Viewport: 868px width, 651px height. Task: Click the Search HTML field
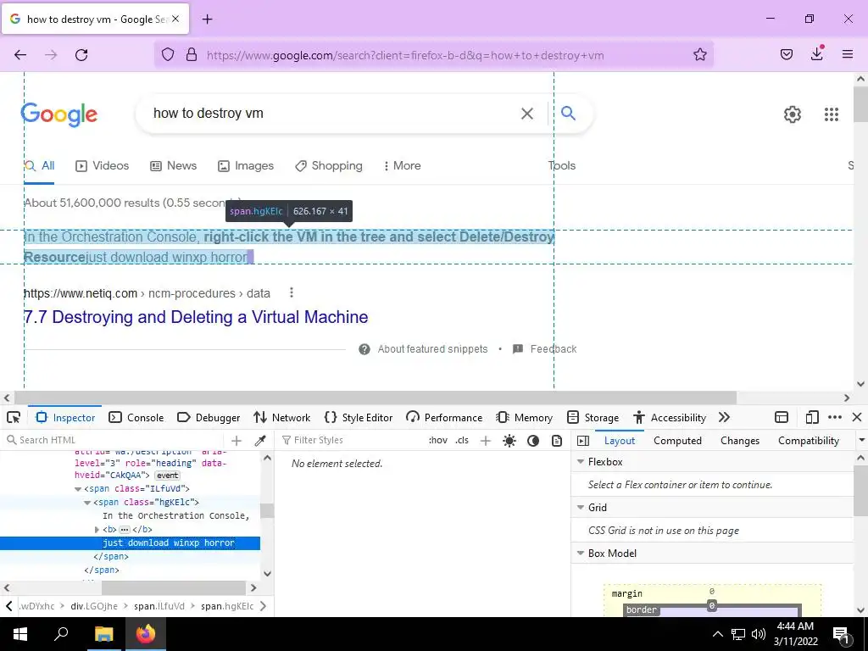113,440
